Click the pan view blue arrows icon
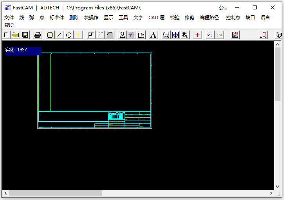This screenshot has width=284, height=200. (x=175, y=35)
